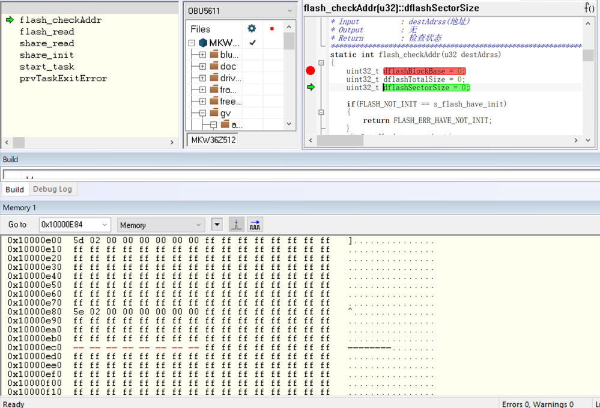Click the dflashTotalSize declaration line

click(405, 79)
